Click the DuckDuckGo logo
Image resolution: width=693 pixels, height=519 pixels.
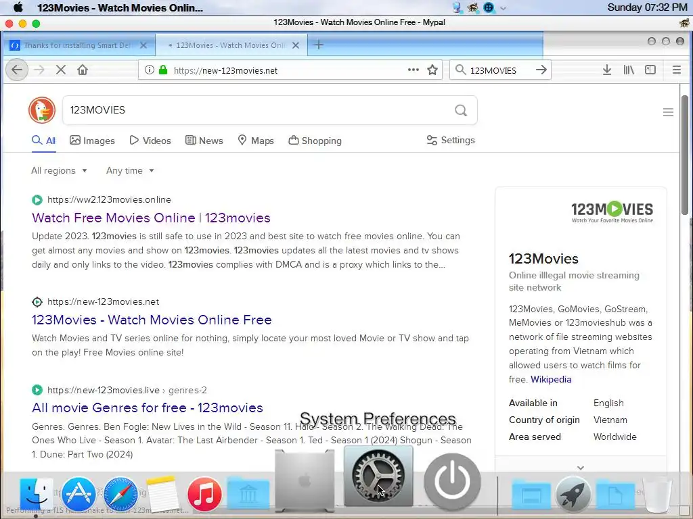(42, 110)
